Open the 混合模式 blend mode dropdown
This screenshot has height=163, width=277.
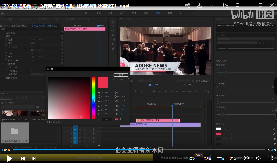[38, 74]
